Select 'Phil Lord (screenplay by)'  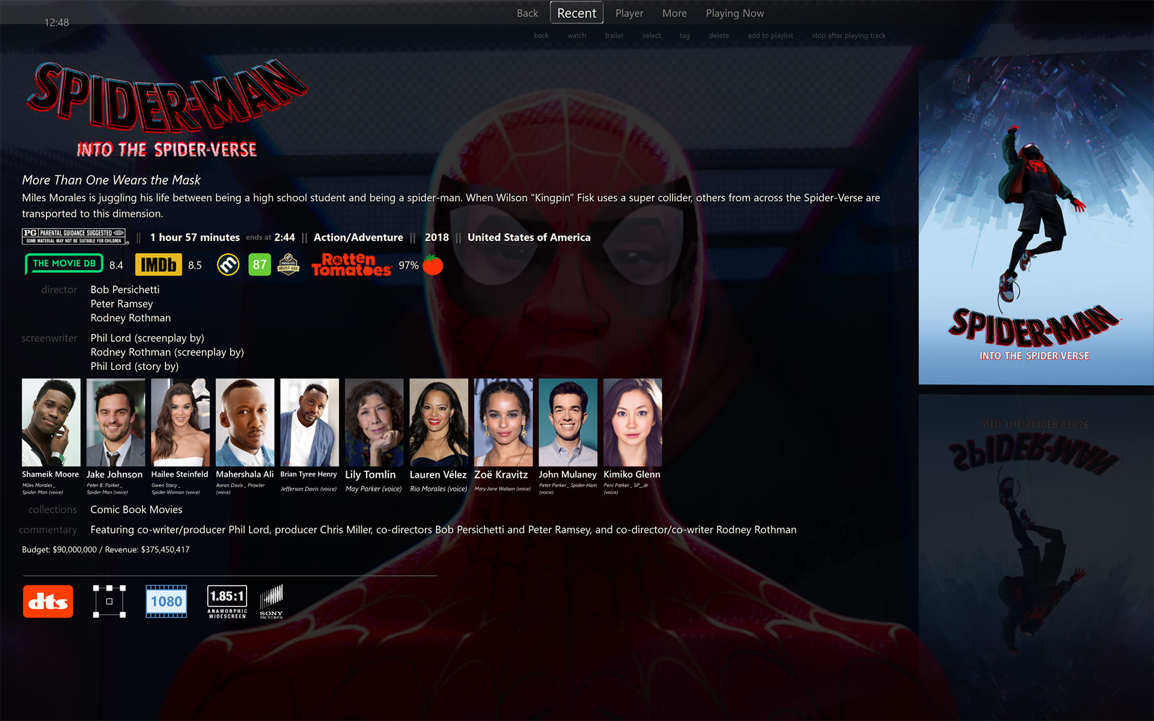[147, 338]
